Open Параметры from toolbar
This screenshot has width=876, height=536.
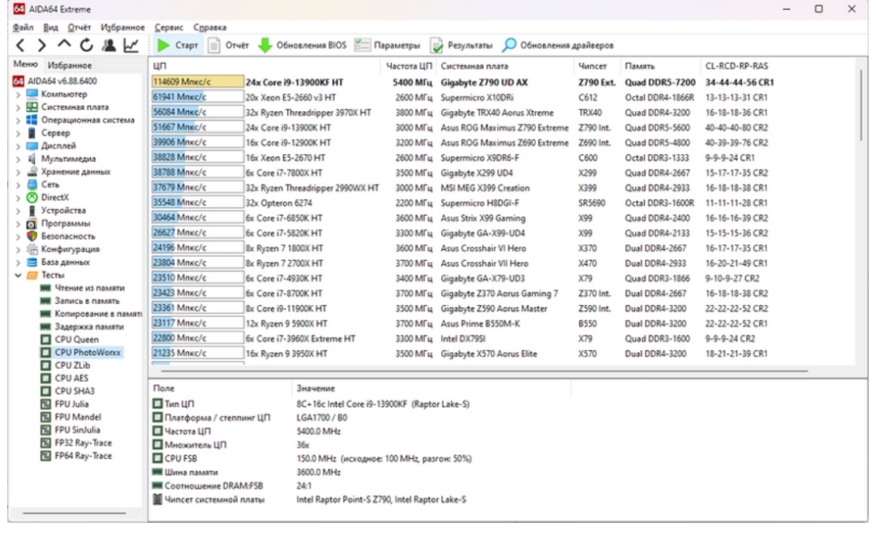387,45
